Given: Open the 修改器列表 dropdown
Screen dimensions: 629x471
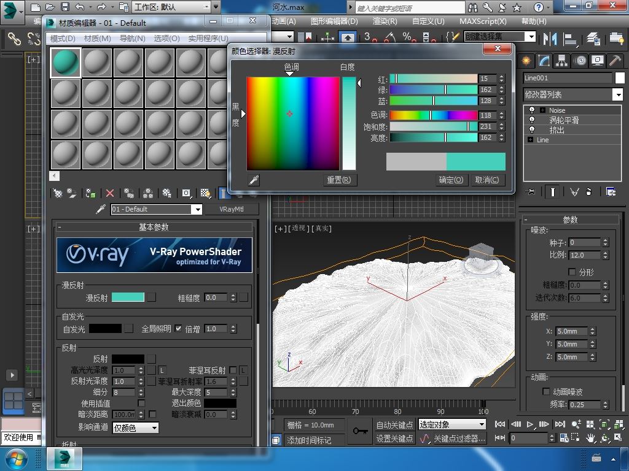Looking at the screenshot, I should [x=617, y=94].
